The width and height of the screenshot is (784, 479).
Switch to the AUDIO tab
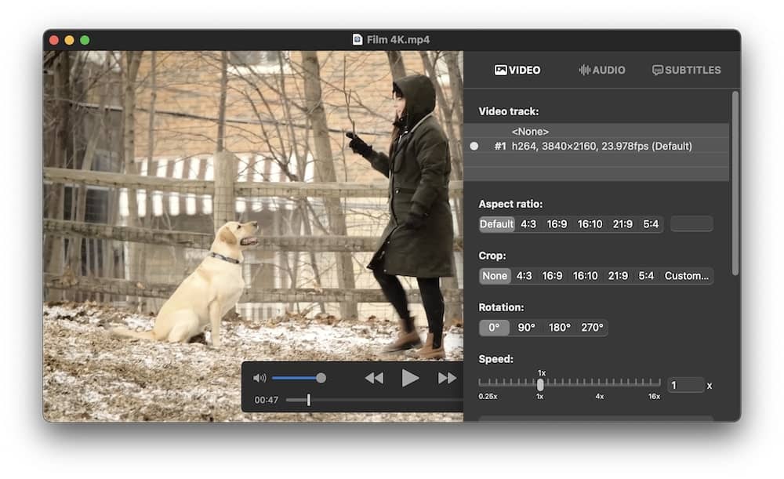(602, 70)
